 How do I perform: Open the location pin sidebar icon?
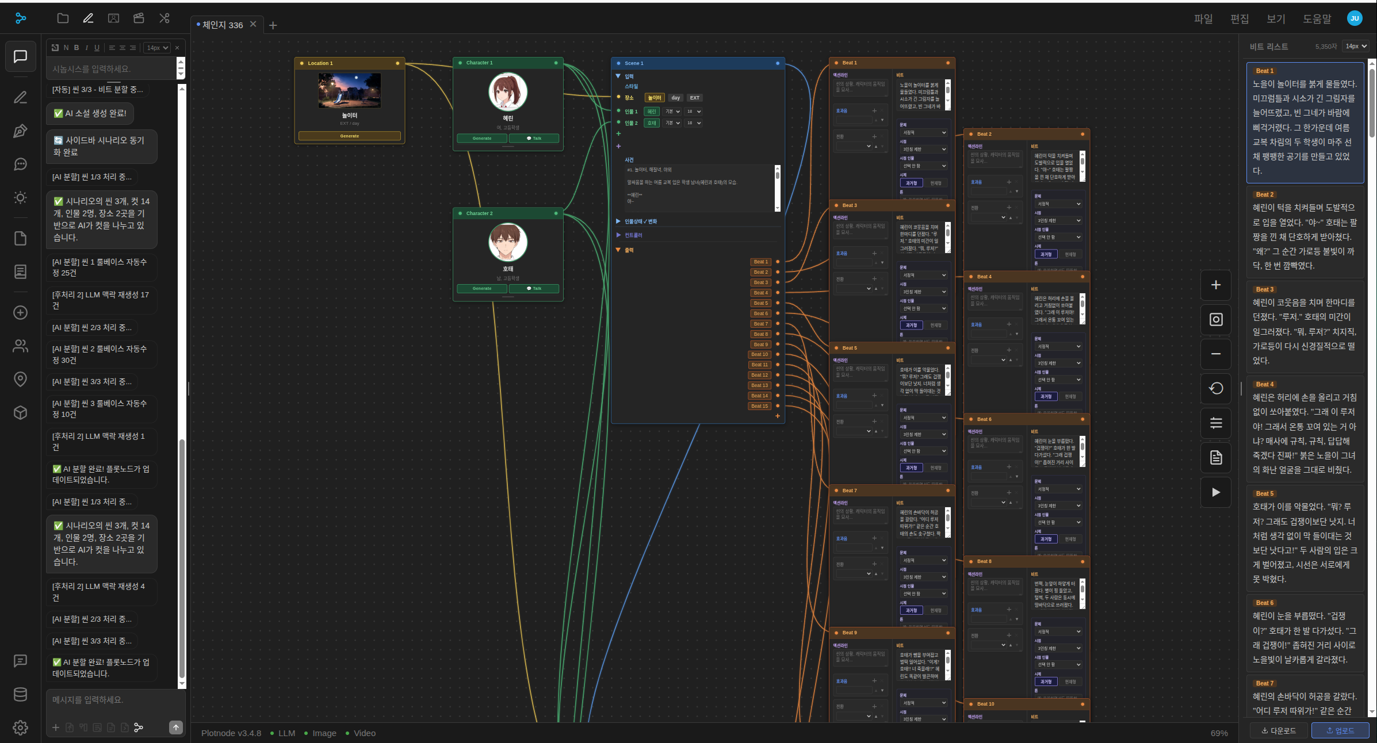click(x=20, y=379)
